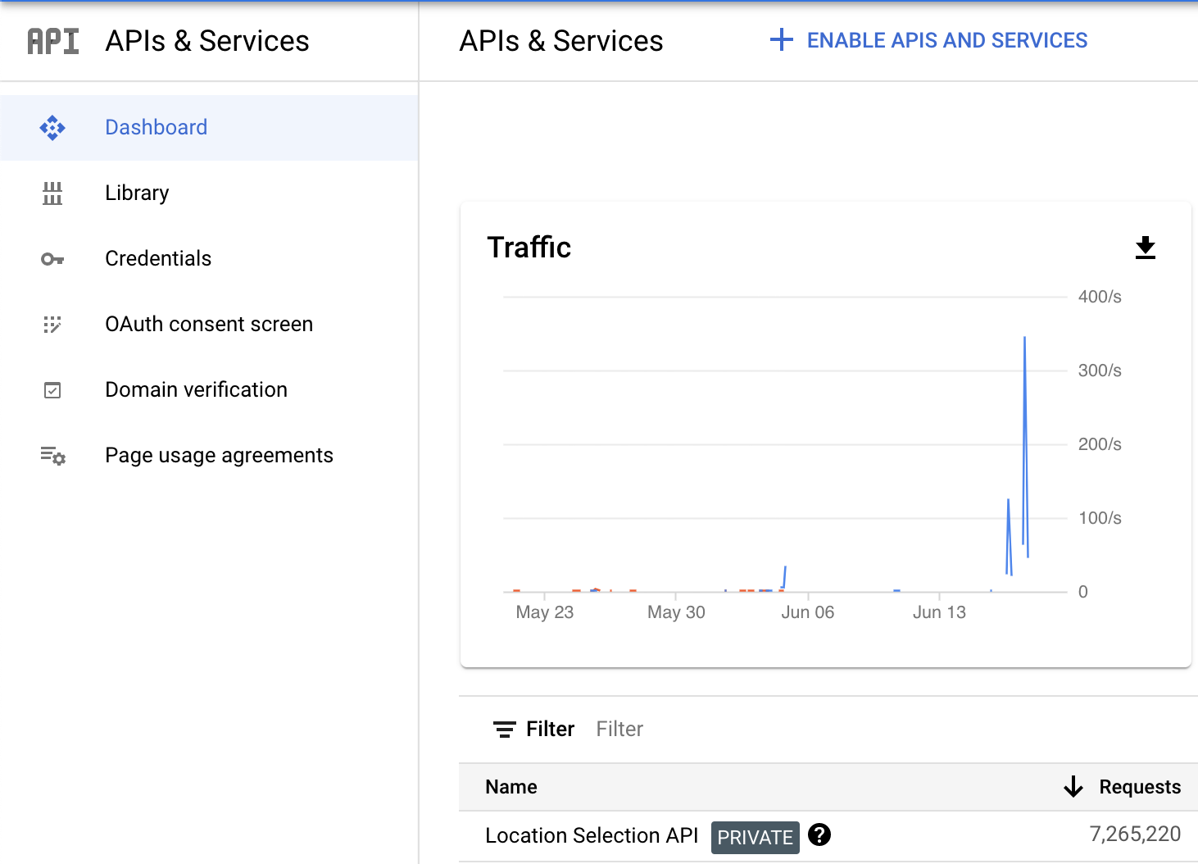Click the Credentials key icon
Viewport: 1198px width, 864px height.
pyautogui.click(x=52, y=259)
